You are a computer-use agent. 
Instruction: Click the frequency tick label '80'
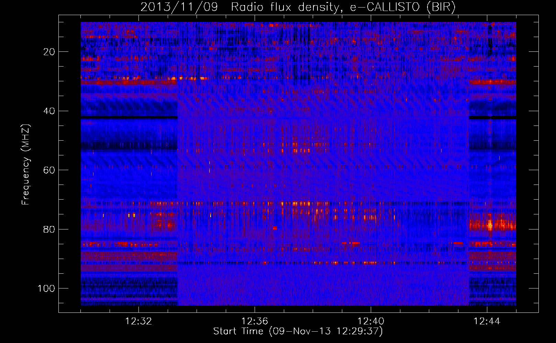(49, 229)
